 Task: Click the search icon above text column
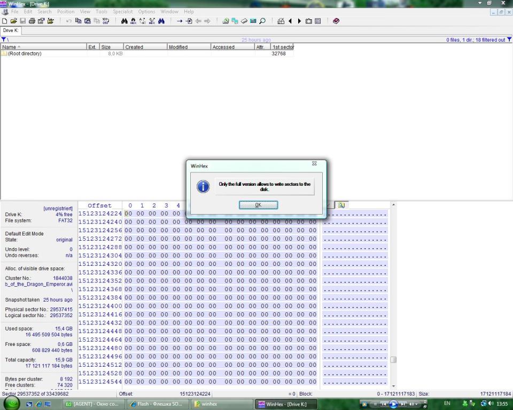pyautogui.click(x=341, y=205)
